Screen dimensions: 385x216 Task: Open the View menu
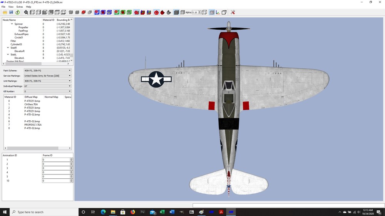coord(11,7)
